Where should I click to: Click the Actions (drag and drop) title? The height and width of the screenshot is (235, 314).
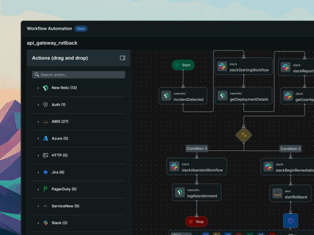coord(60,58)
